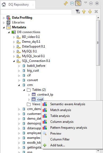The width and height of the screenshot is (103, 153).
Task: Click the Metadata folder icon
Action: [9, 27]
